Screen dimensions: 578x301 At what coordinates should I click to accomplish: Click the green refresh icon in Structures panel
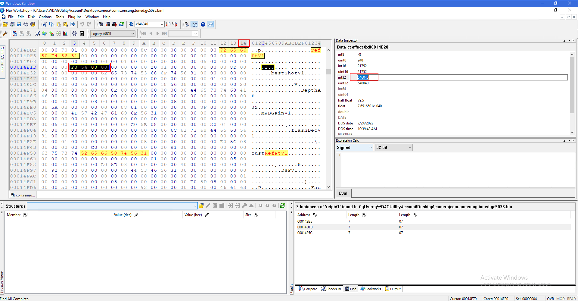(283, 206)
